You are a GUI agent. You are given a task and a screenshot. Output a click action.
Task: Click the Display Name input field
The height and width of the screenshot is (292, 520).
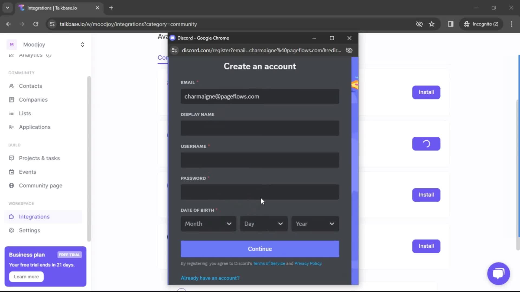pos(260,128)
